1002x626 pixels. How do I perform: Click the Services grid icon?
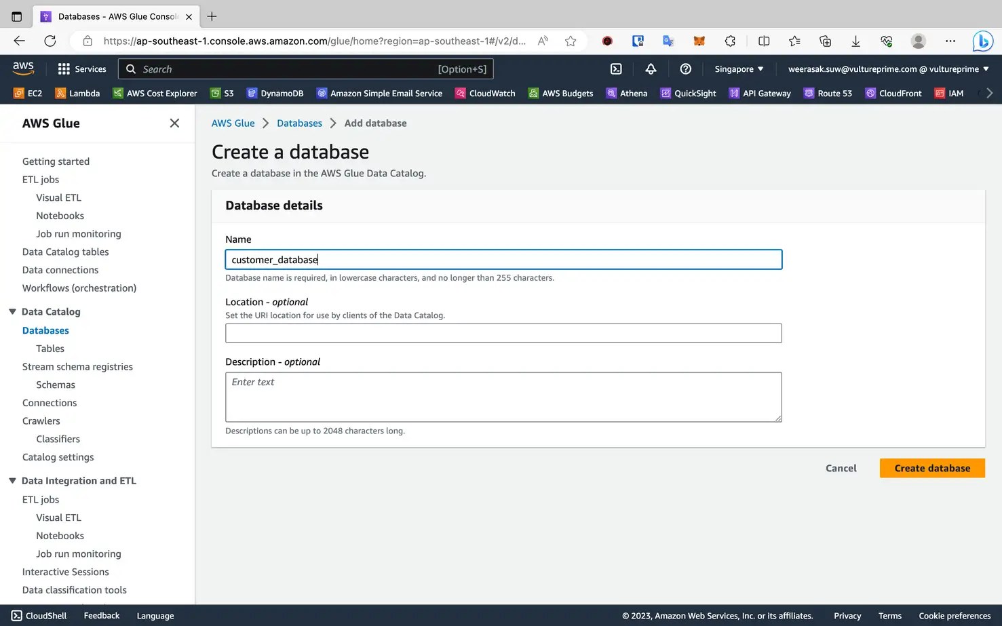[x=63, y=69]
